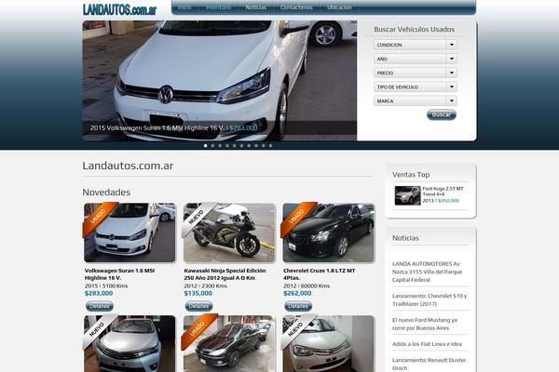Open the black Peugeot USADO thumbnail
The image size is (559, 372).
pos(229,343)
